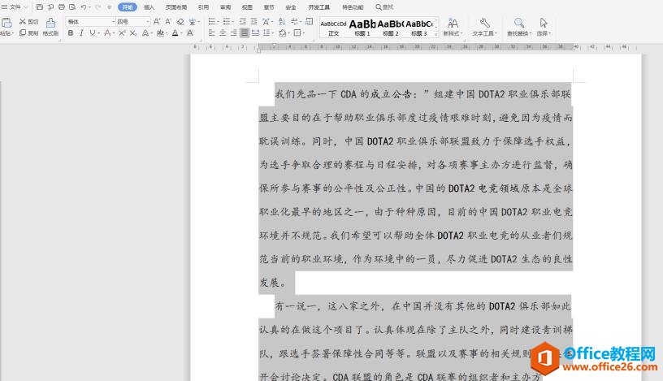Decrease font size with the A- icon
Screen dimensions: 663x381
point(168,22)
